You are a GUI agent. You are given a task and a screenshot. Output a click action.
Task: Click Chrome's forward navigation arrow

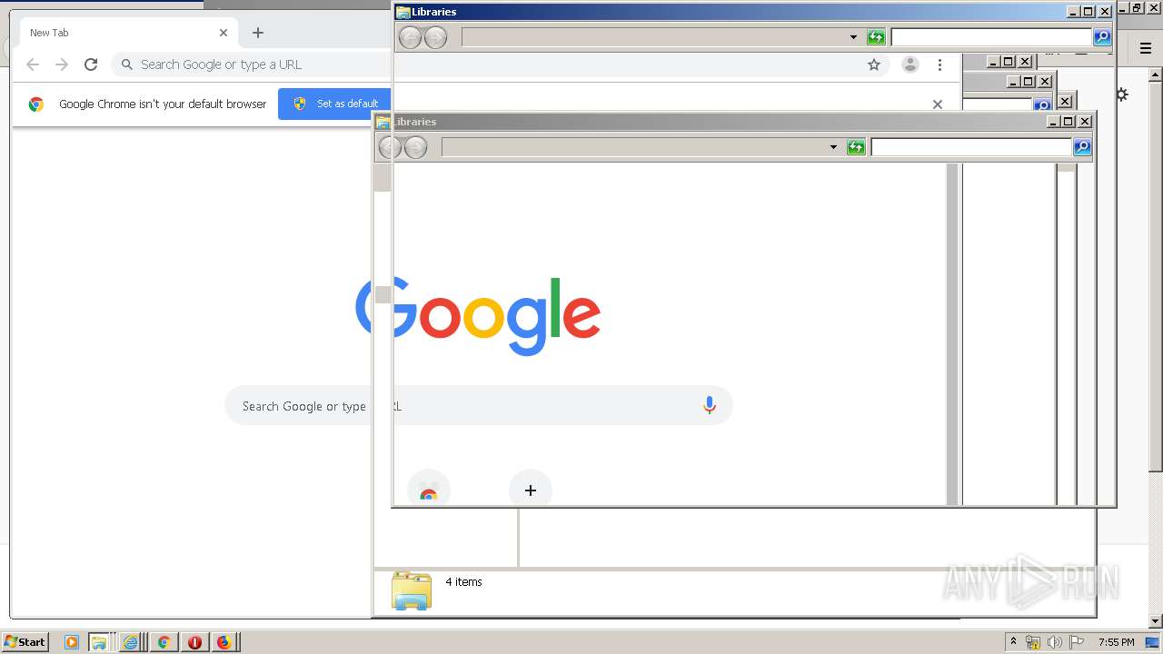tap(62, 64)
